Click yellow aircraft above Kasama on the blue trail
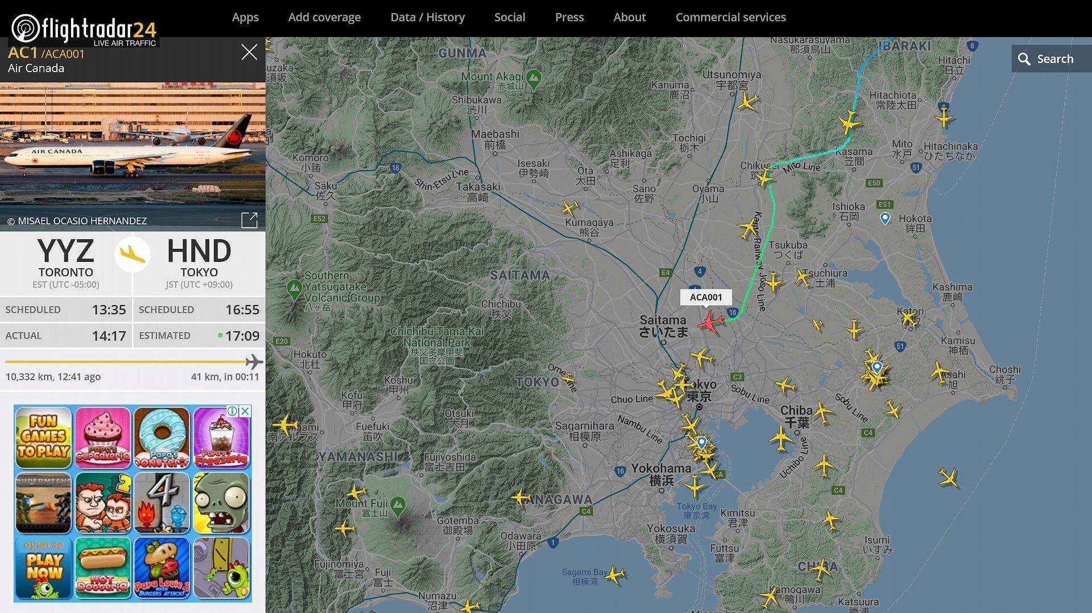Viewport: 1092px width, 613px height. [x=849, y=123]
